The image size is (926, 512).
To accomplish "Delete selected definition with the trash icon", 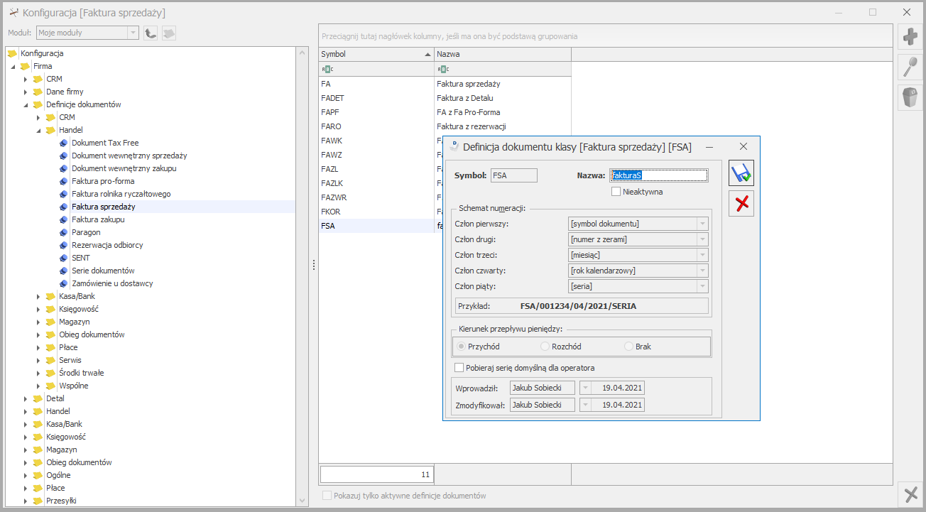I will pos(910,97).
